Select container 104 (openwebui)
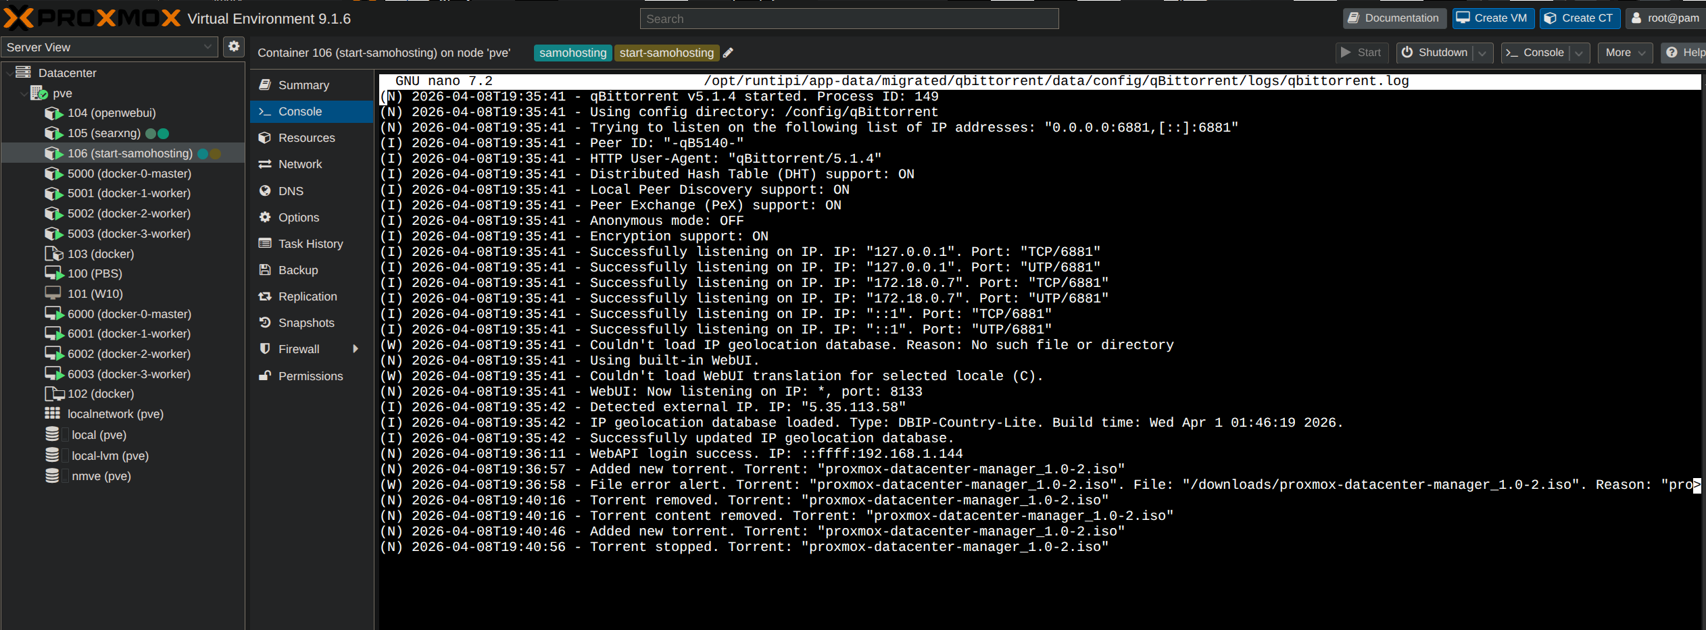This screenshot has height=630, width=1706. [111, 113]
